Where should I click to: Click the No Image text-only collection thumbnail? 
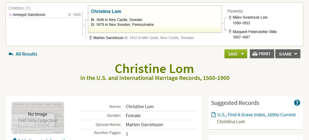coord(38,118)
